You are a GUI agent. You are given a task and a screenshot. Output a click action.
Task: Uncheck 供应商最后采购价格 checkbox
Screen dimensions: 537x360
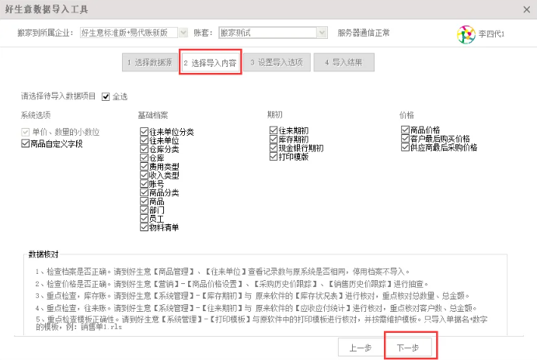405,147
